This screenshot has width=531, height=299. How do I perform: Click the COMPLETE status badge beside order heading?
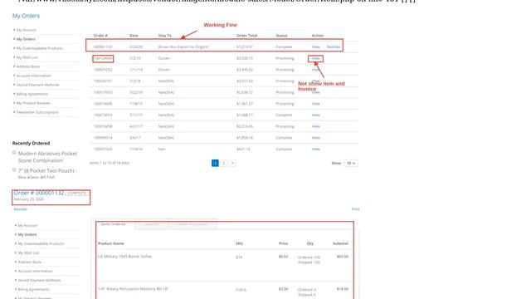(77, 193)
